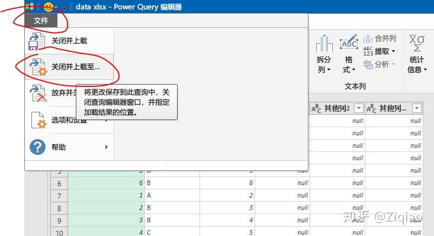The height and width of the screenshot is (236, 434).
Task: Open the 文件 file tab
Action: point(41,21)
